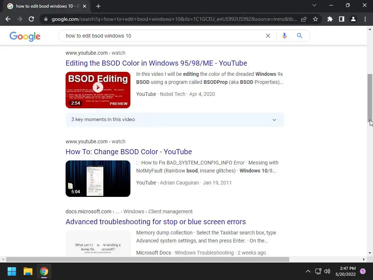Viewport: 373px width, 280px height.
Task: Play the BSOD Editing video thumbnail
Action: [x=98, y=90]
